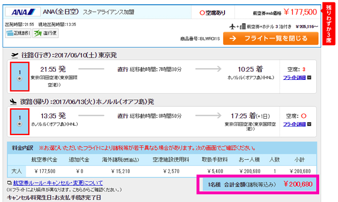
Task: Click the 大人 row label in fare table
Action: click(x=16, y=171)
